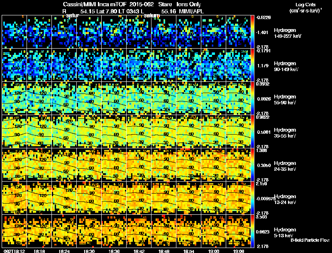Click the '0.5981' colorbar value

tap(264, 132)
